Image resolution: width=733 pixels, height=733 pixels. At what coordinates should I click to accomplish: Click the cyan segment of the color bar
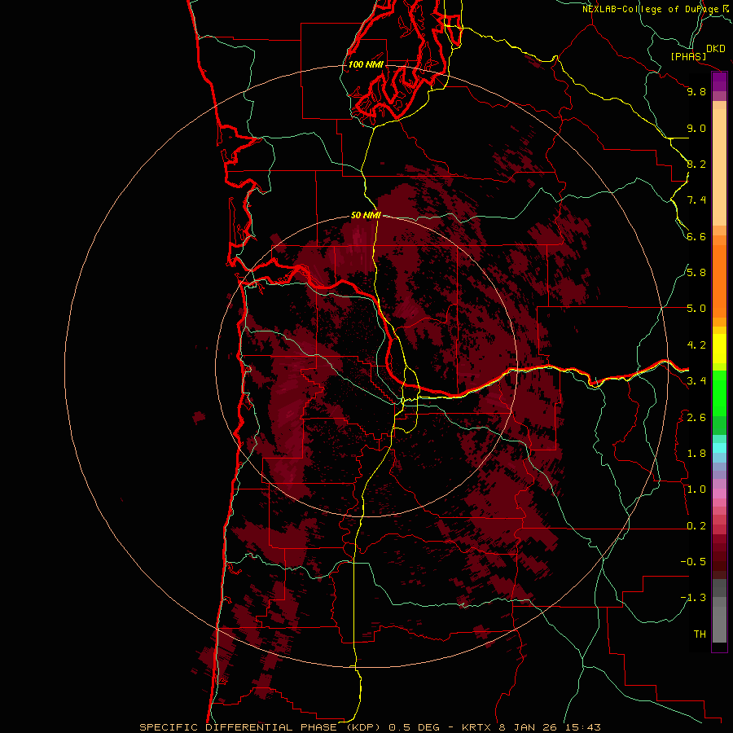point(719,448)
